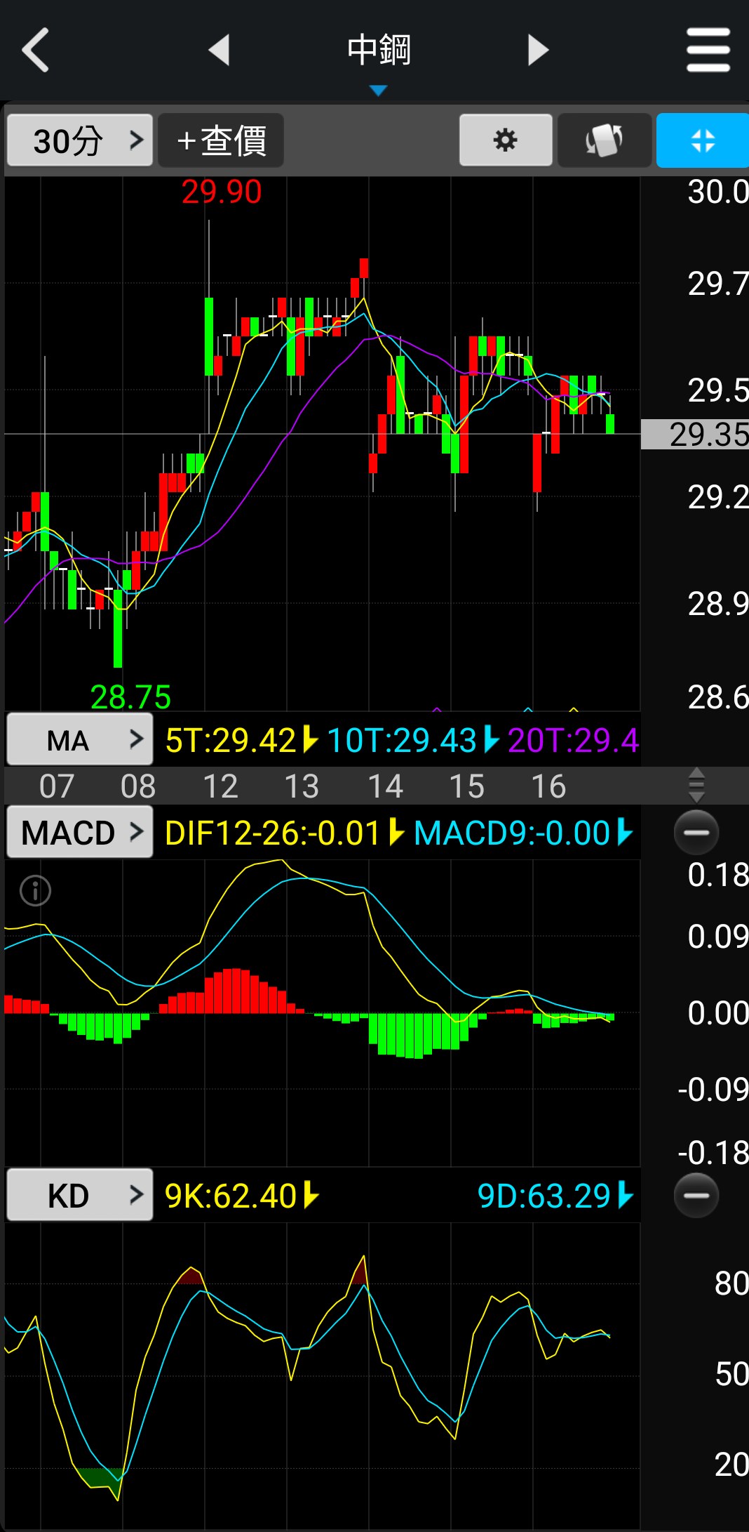Open the 30分 timeframe dropdown
This screenshot has width=749, height=1532.
tap(80, 140)
